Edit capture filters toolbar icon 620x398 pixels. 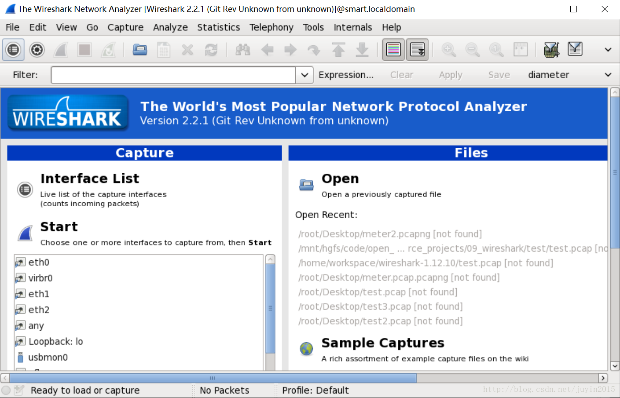tap(551, 50)
